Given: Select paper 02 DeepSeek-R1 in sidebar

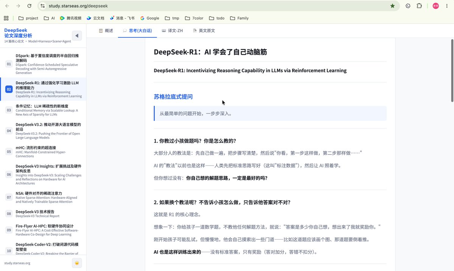Looking at the screenshot, I should click(x=43, y=89).
